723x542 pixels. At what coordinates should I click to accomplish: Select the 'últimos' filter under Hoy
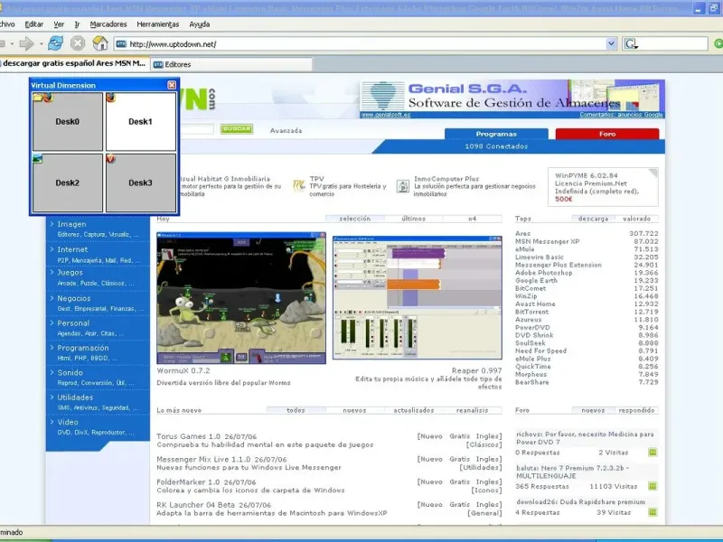[413, 219]
